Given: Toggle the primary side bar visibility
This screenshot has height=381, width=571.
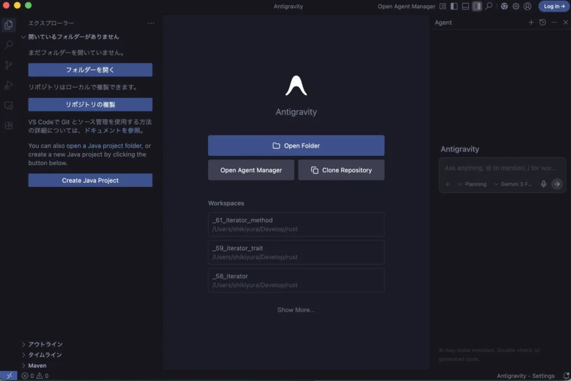Looking at the screenshot, I should pyautogui.click(x=454, y=6).
